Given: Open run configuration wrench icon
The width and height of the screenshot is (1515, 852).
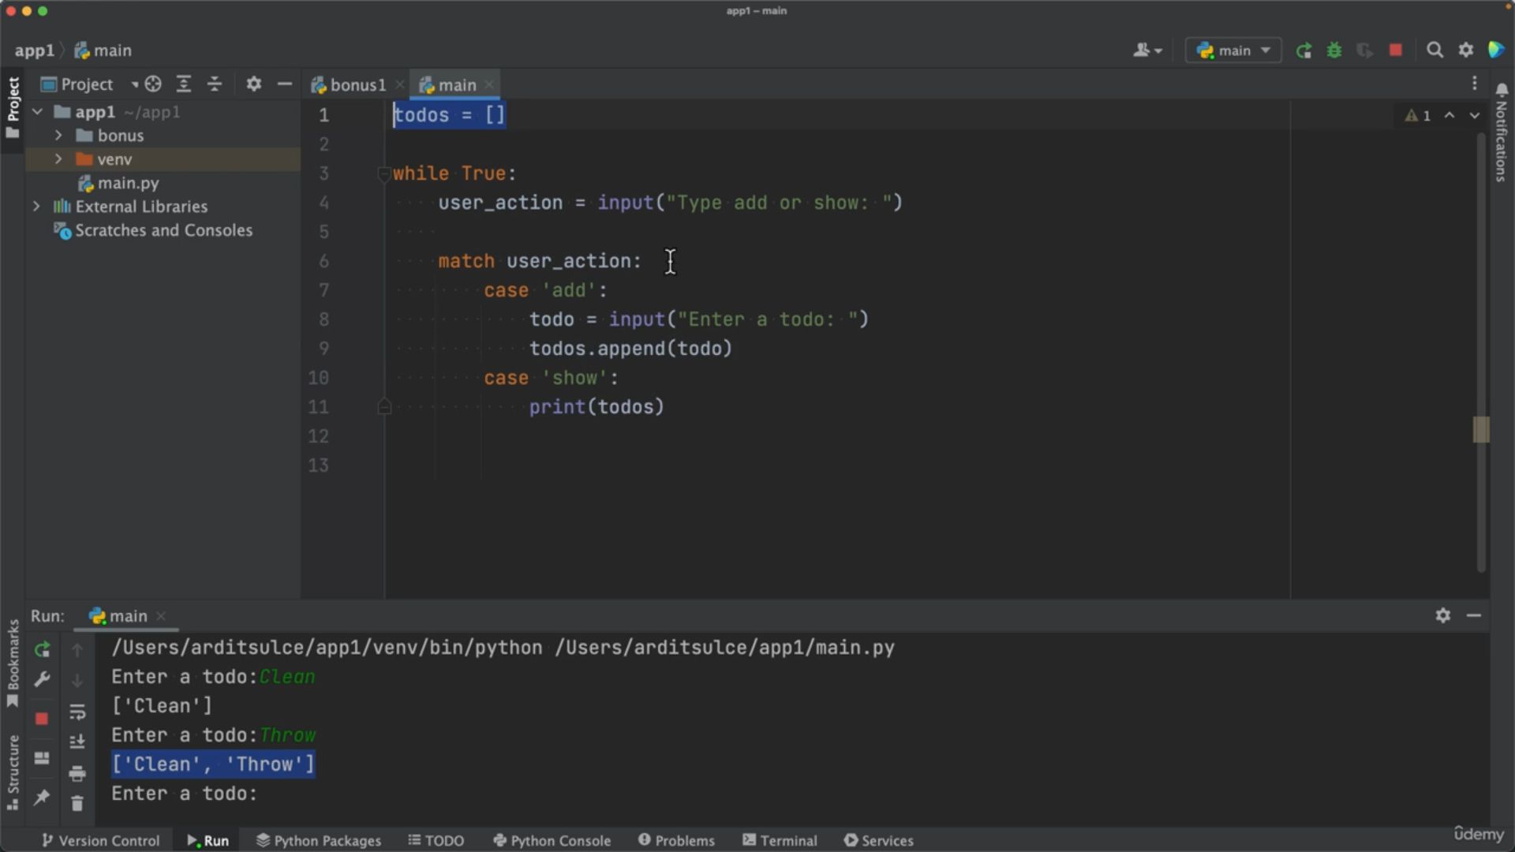Looking at the screenshot, I should coord(42,679).
